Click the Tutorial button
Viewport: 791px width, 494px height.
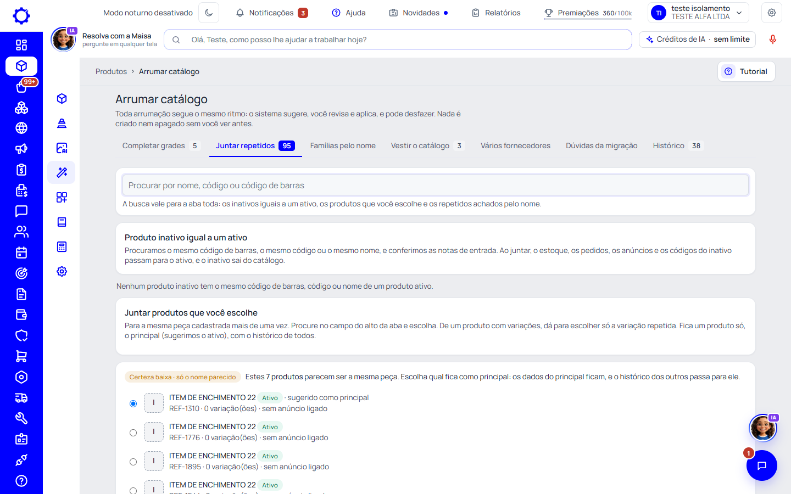(746, 71)
